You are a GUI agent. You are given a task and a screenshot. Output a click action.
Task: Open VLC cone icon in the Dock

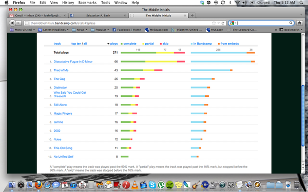(x=134, y=185)
